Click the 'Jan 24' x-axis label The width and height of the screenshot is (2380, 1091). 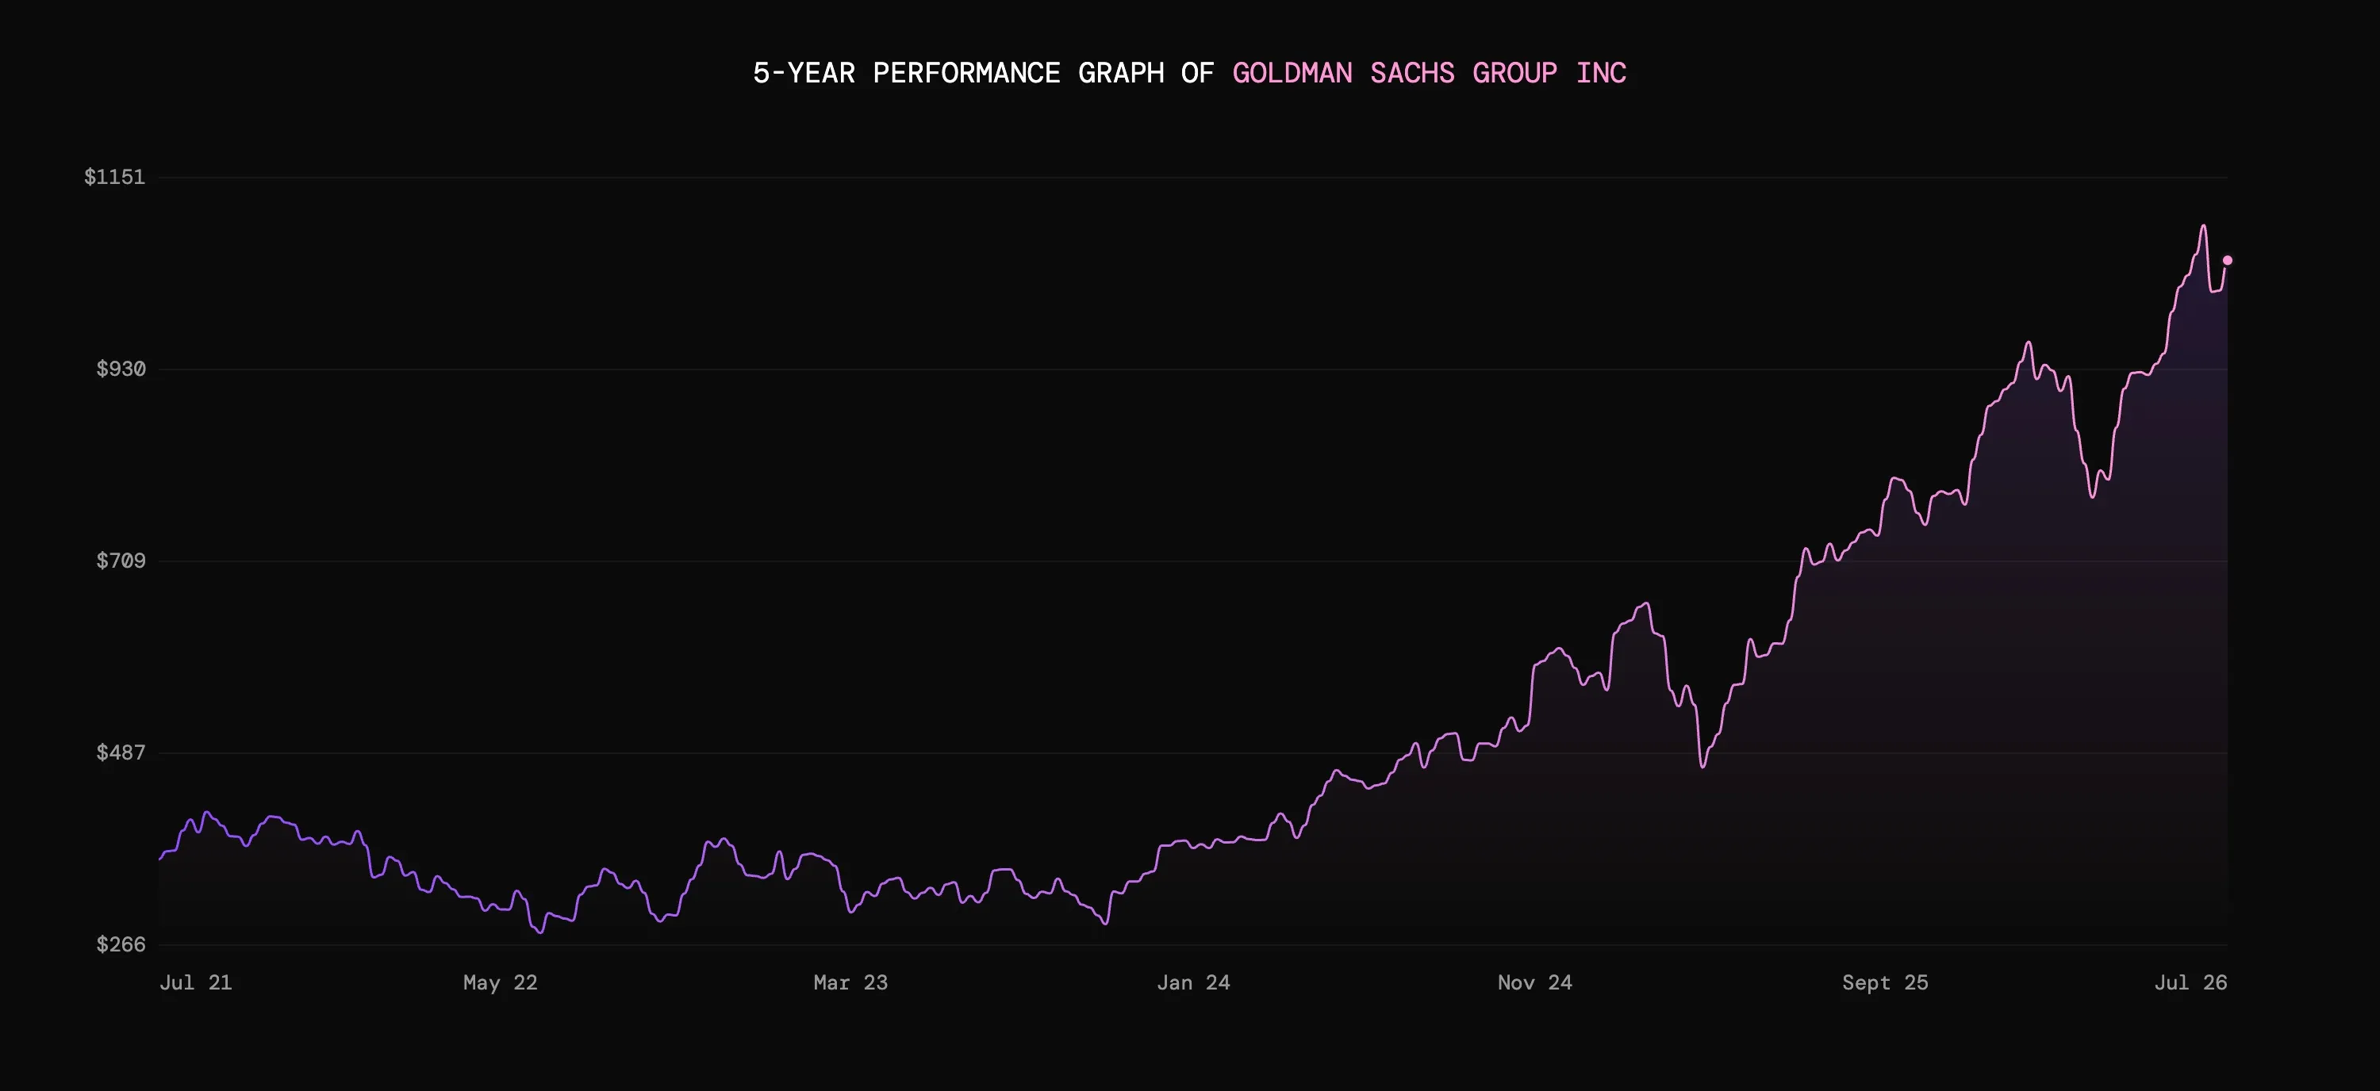pyautogui.click(x=1192, y=982)
